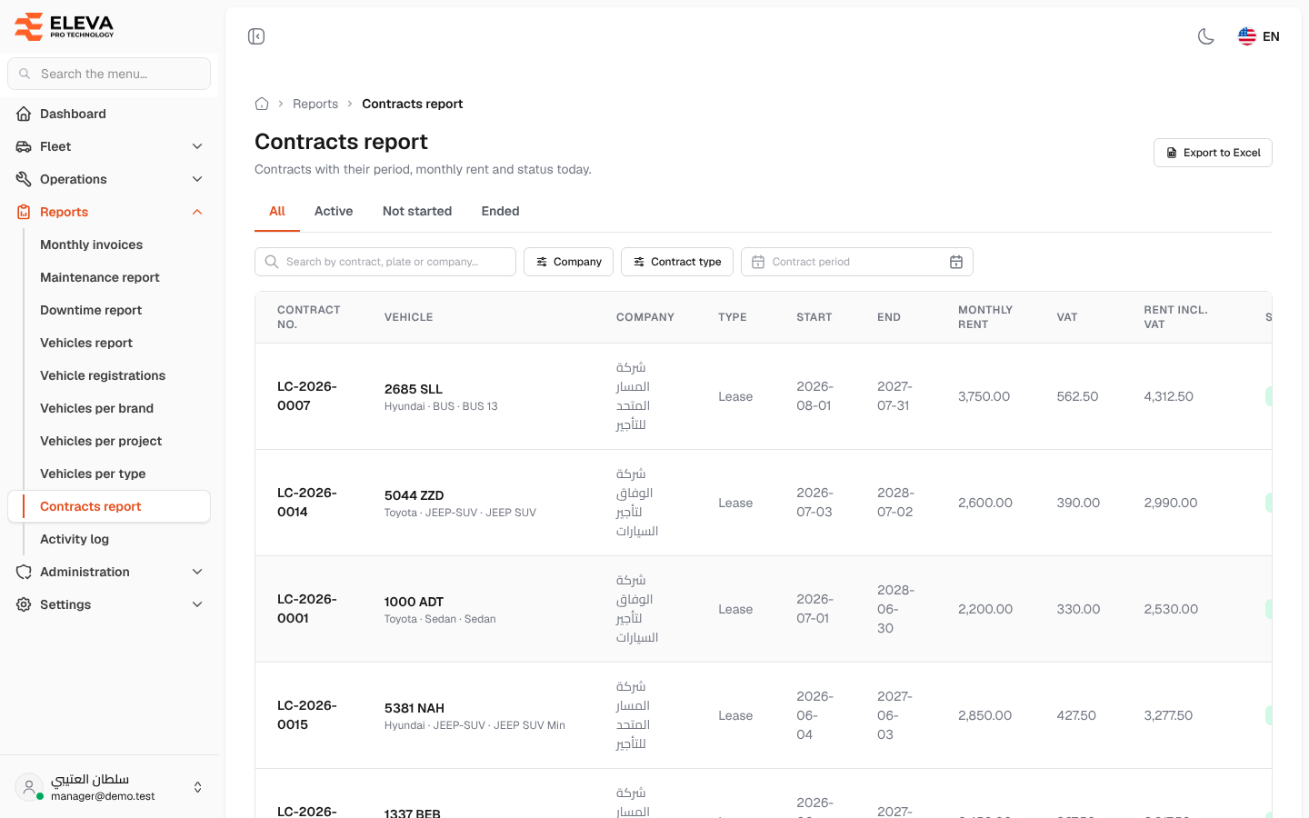The height and width of the screenshot is (818, 1309).
Task: Open user account switcher for manager@demo.test
Action: (x=109, y=787)
